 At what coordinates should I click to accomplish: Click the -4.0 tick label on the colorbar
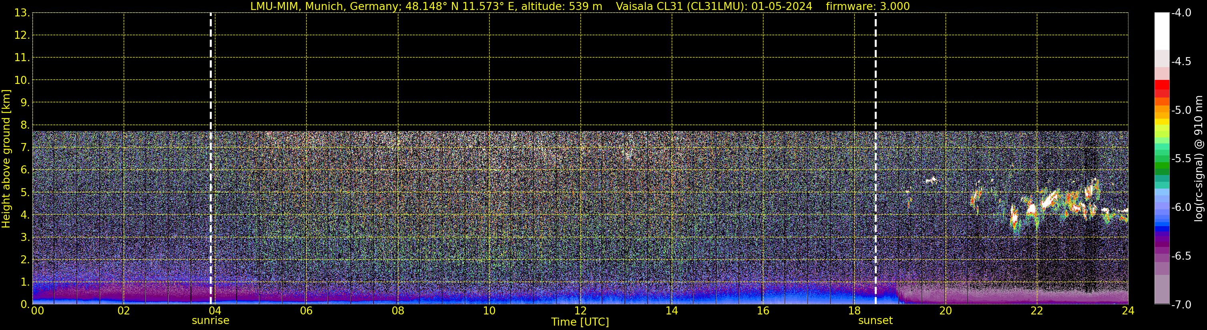tap(1181, 13)
